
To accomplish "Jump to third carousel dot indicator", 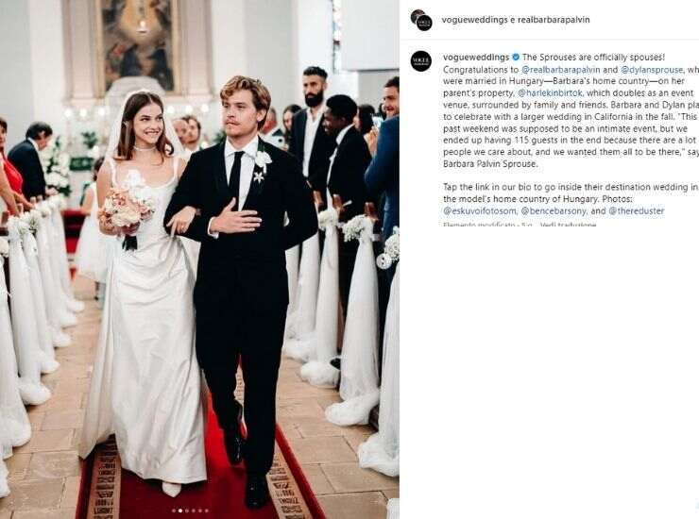I will point(187,511).
